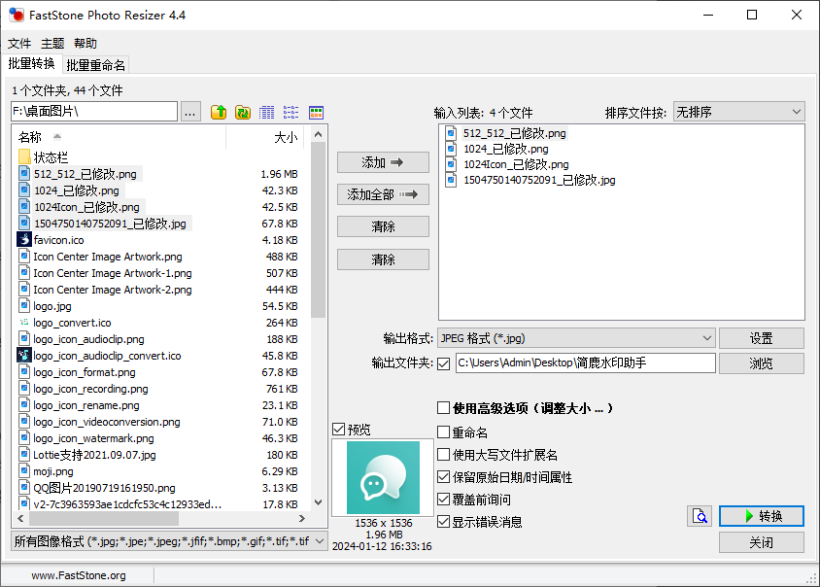820x587 pixels.
Task: Toggle the 重命名 checkbox
Action: [x=444, y=432]
